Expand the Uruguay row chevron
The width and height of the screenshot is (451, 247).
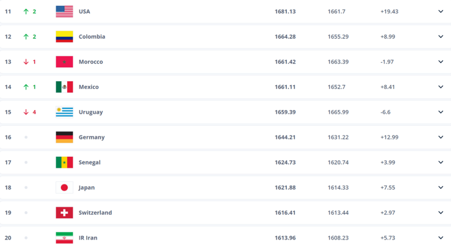tap(440, 112)
